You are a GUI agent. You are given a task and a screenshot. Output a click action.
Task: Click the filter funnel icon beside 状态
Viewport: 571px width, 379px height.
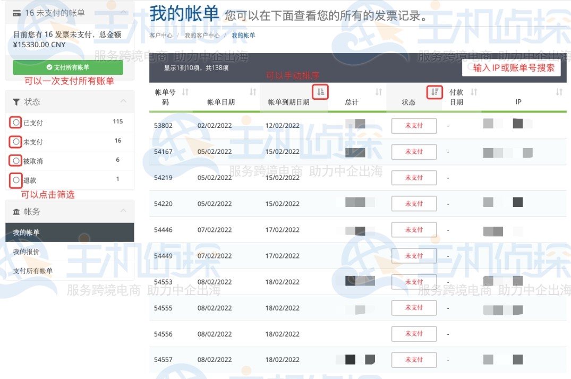pos(17,101)
